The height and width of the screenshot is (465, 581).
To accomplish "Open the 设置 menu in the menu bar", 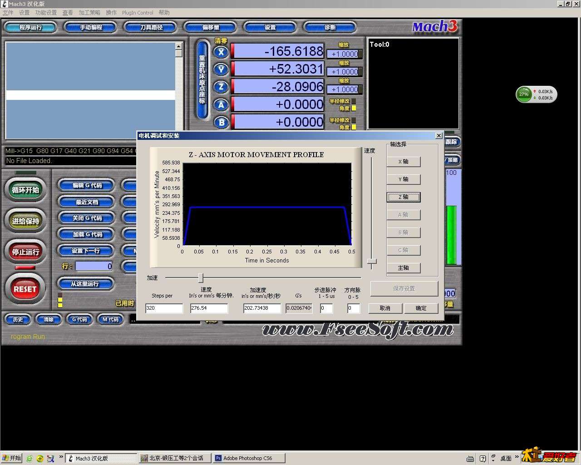I will pyautogui.click(x=24, y=13).
